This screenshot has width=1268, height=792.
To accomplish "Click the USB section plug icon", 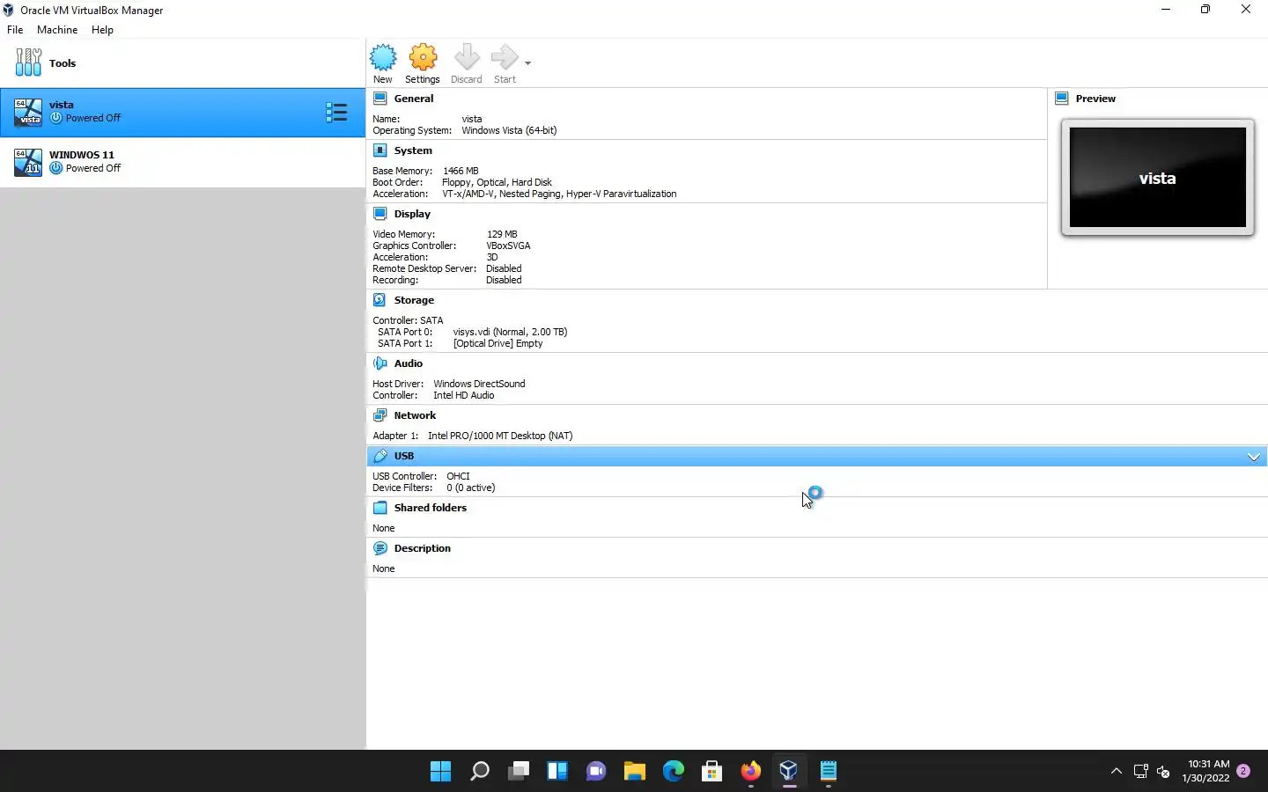I will (380, 456).
